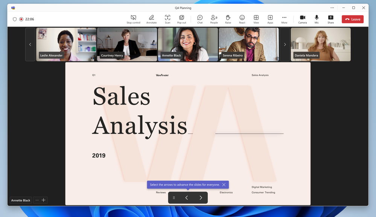Select the Scan tool
This screenshot has width=376, height=217.
(x=167, y=19)
